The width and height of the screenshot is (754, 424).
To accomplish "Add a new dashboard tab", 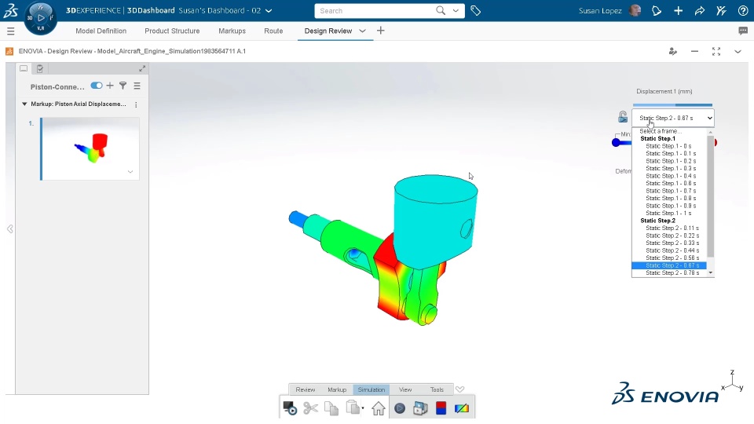I will (x=380, y=31).
